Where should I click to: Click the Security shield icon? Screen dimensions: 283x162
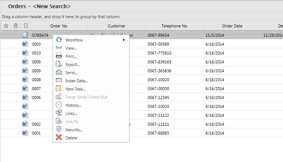coord(59,129)
